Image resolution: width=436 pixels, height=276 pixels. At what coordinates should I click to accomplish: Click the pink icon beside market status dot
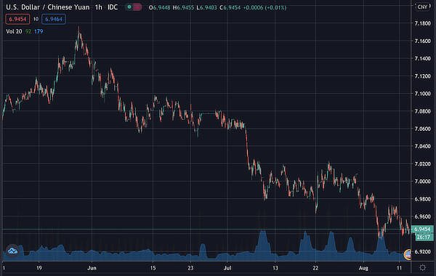[137, 7]
